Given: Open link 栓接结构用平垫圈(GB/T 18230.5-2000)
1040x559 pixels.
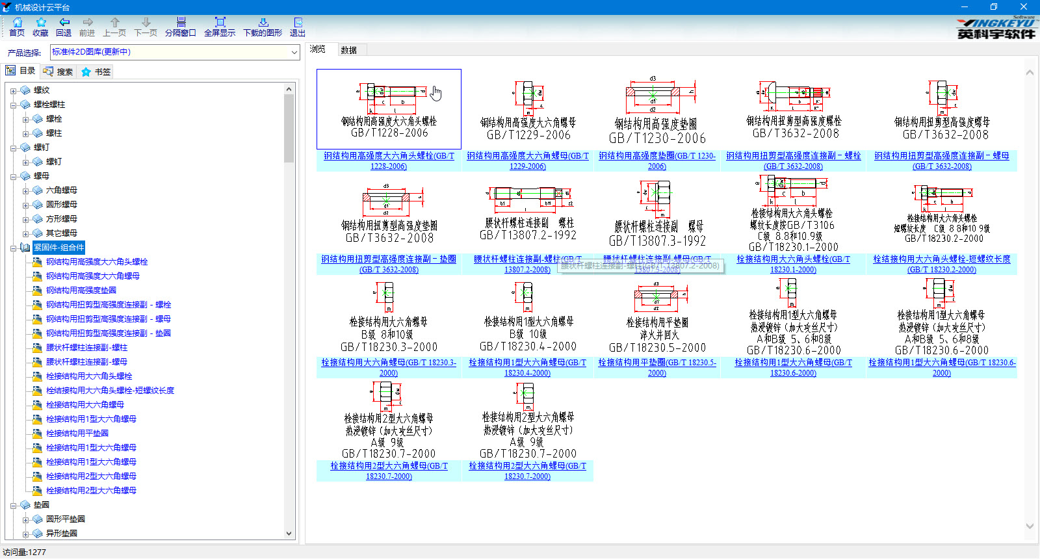Looking at the screenshot, I should pos(656,367).
